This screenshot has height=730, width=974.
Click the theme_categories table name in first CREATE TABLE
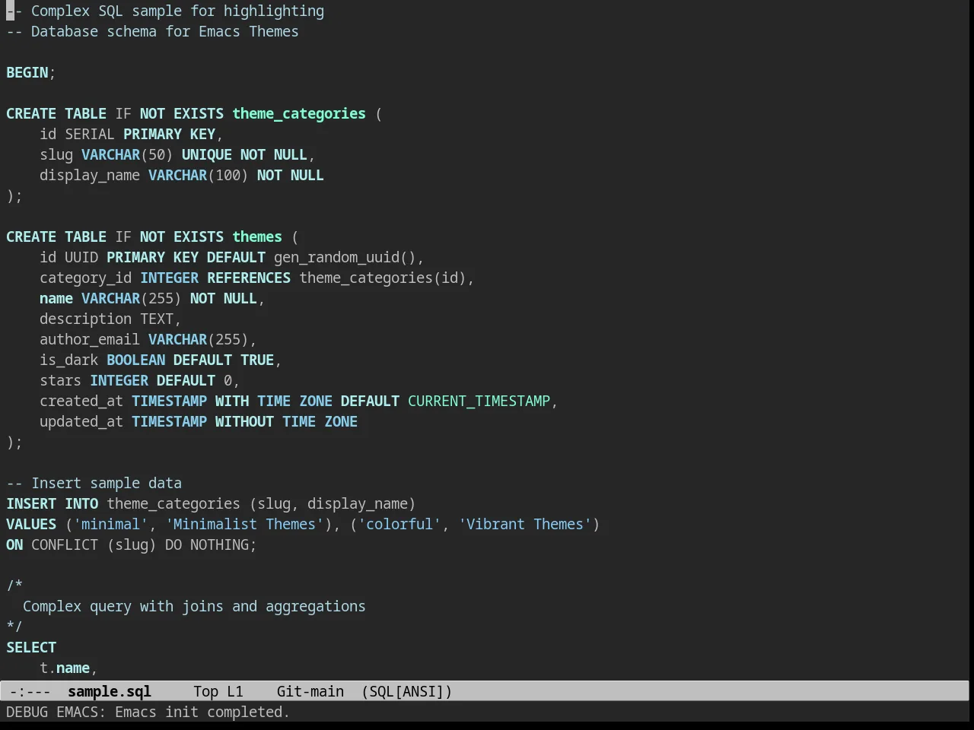(x=299, y=113)
